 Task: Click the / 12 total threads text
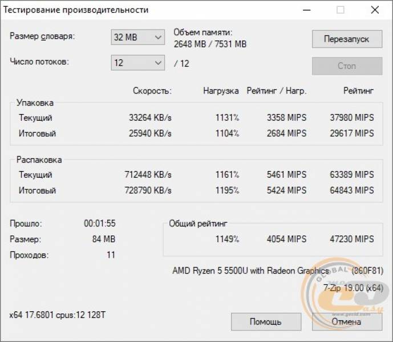click(181, 64)
